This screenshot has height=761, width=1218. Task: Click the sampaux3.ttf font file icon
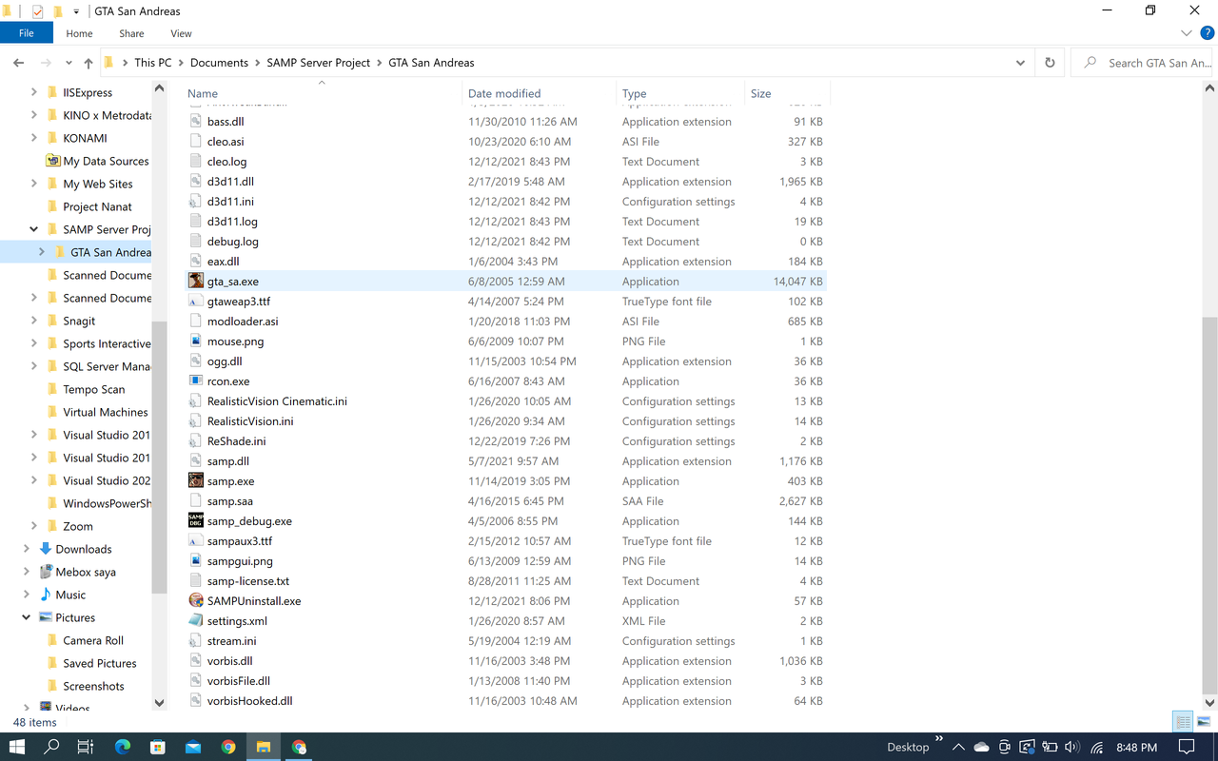click(196, 541)
